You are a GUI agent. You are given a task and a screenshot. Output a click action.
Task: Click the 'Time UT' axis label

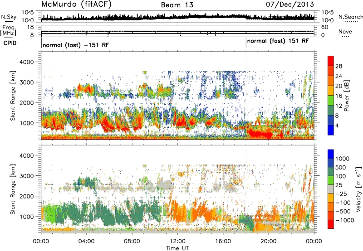[177, 248]
